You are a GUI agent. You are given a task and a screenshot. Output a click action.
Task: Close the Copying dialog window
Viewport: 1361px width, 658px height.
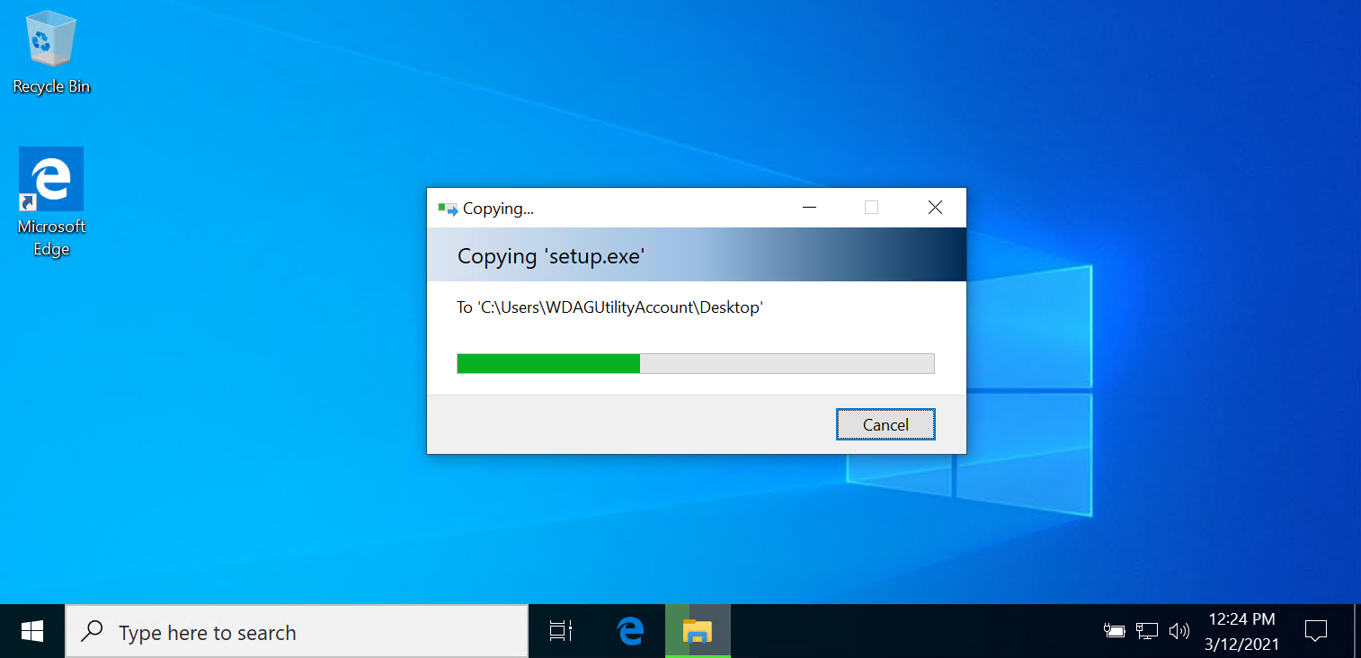tap(935, 208)
